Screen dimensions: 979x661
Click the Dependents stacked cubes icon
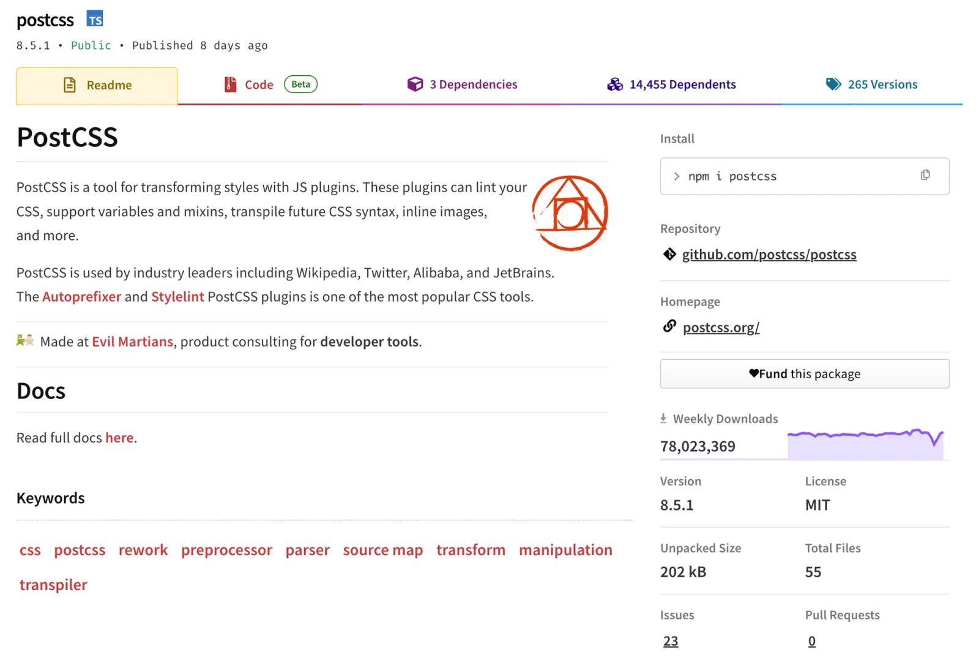(x=614, y=84)
